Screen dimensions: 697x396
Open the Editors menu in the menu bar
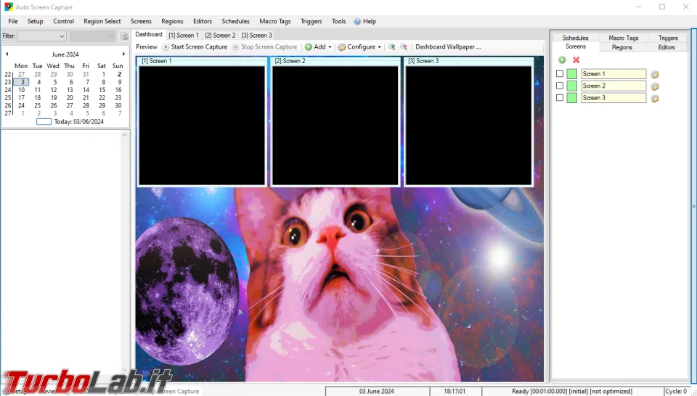[x=203, y=21]
